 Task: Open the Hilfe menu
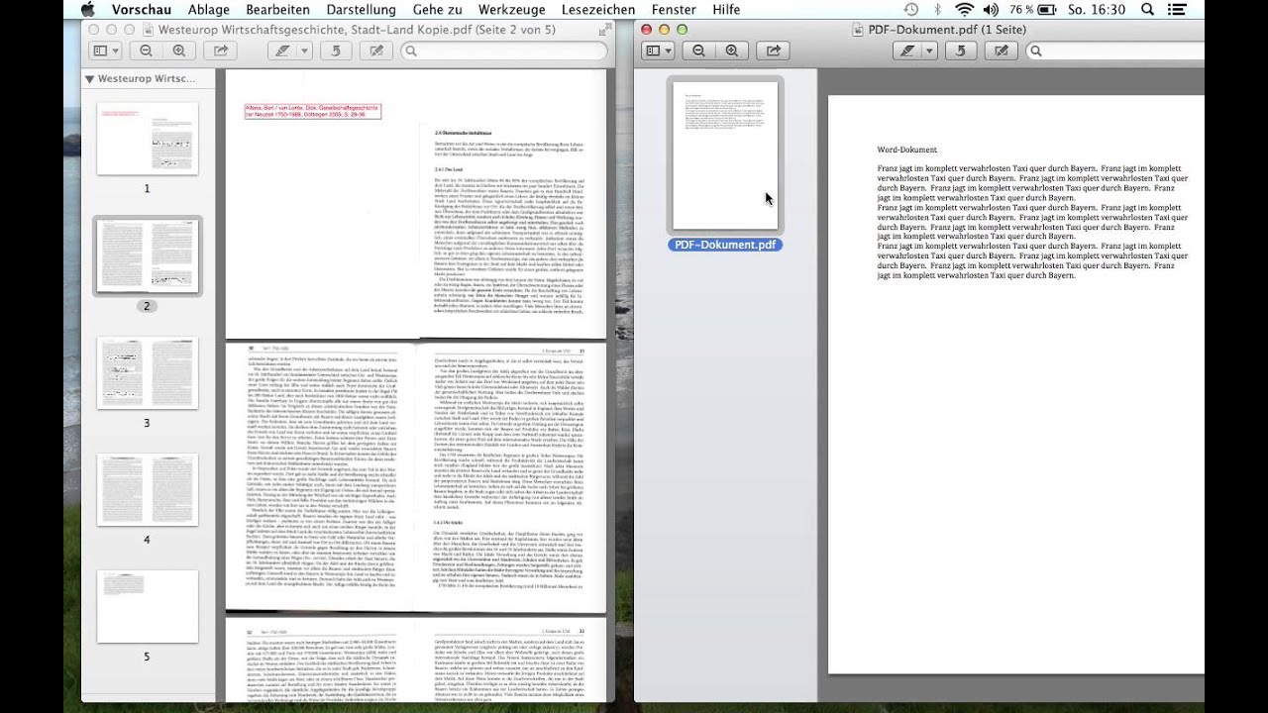726,10
